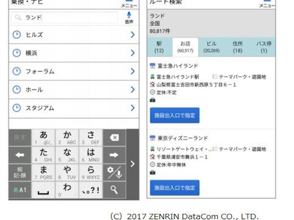Tap the わ key on the keyboard

pos(67,190)
